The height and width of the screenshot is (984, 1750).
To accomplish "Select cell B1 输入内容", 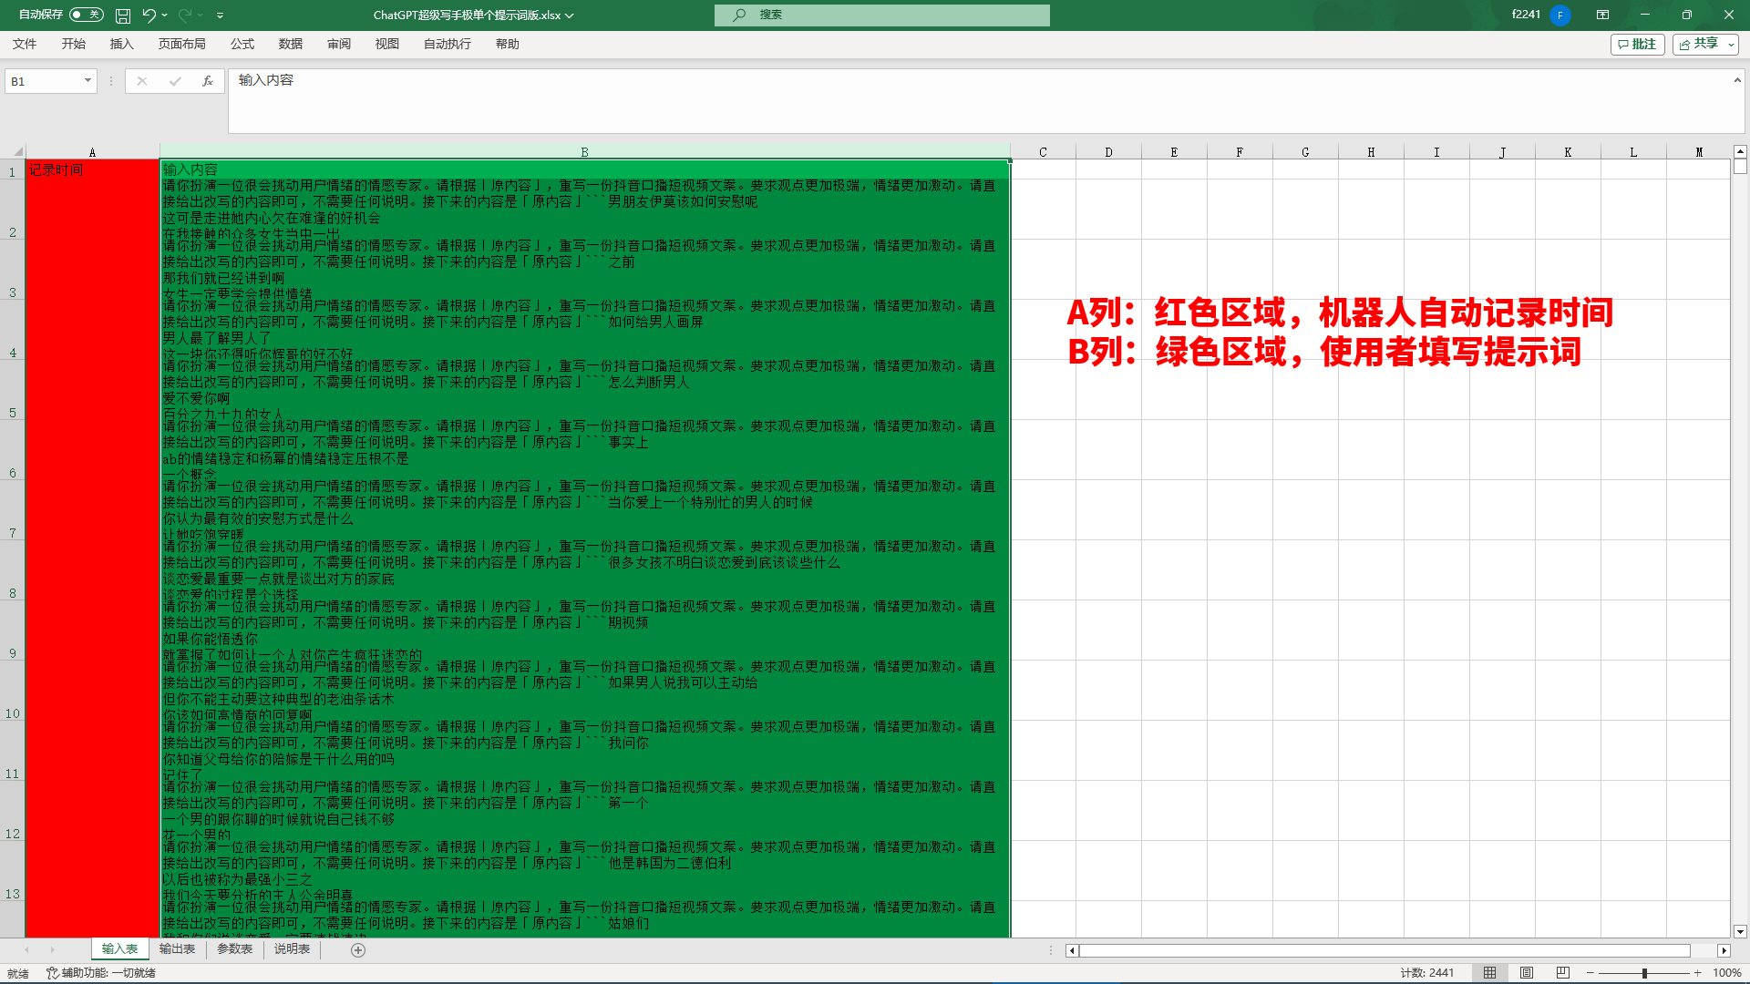I will click(x=584, y=169).
